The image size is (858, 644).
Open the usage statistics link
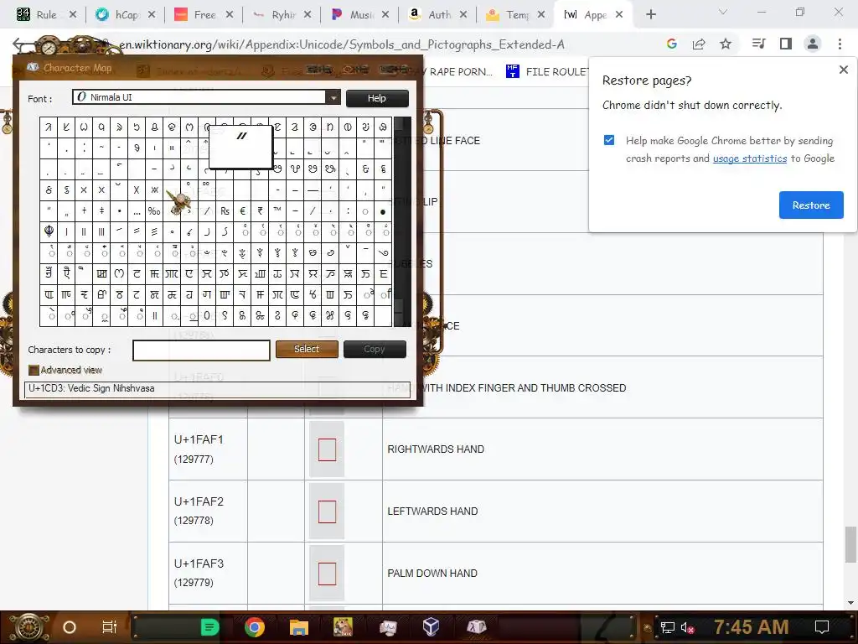750,158
